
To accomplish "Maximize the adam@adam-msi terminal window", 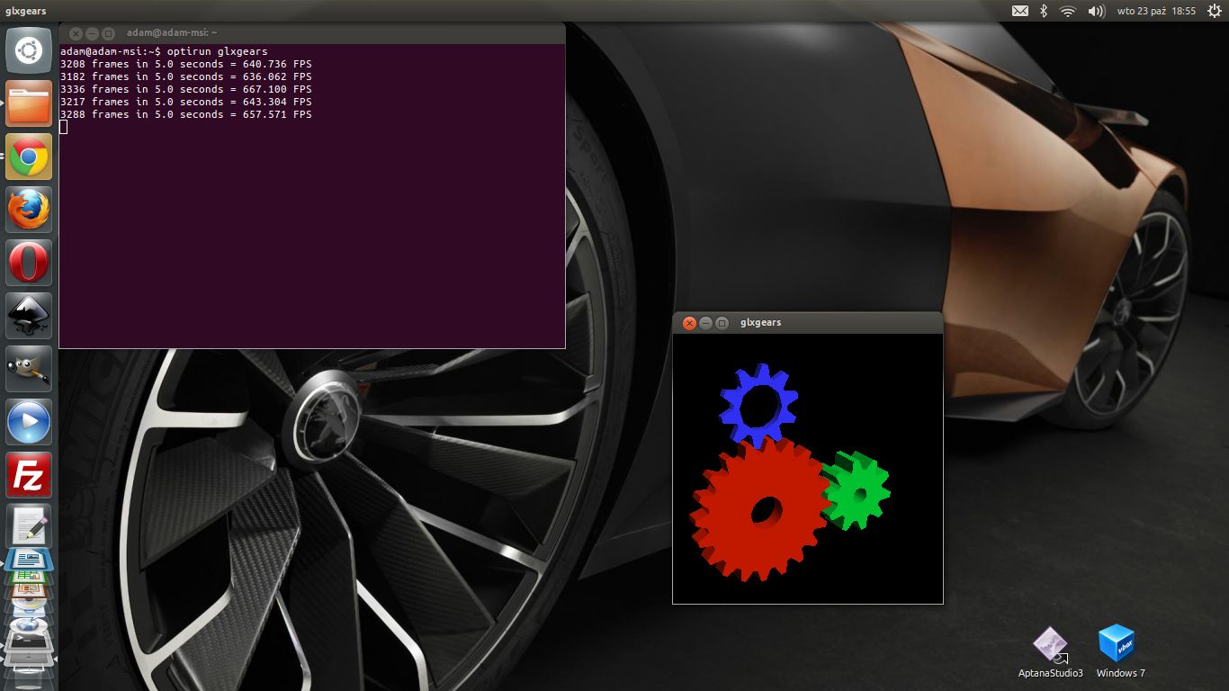I will (x=108, y=33).
